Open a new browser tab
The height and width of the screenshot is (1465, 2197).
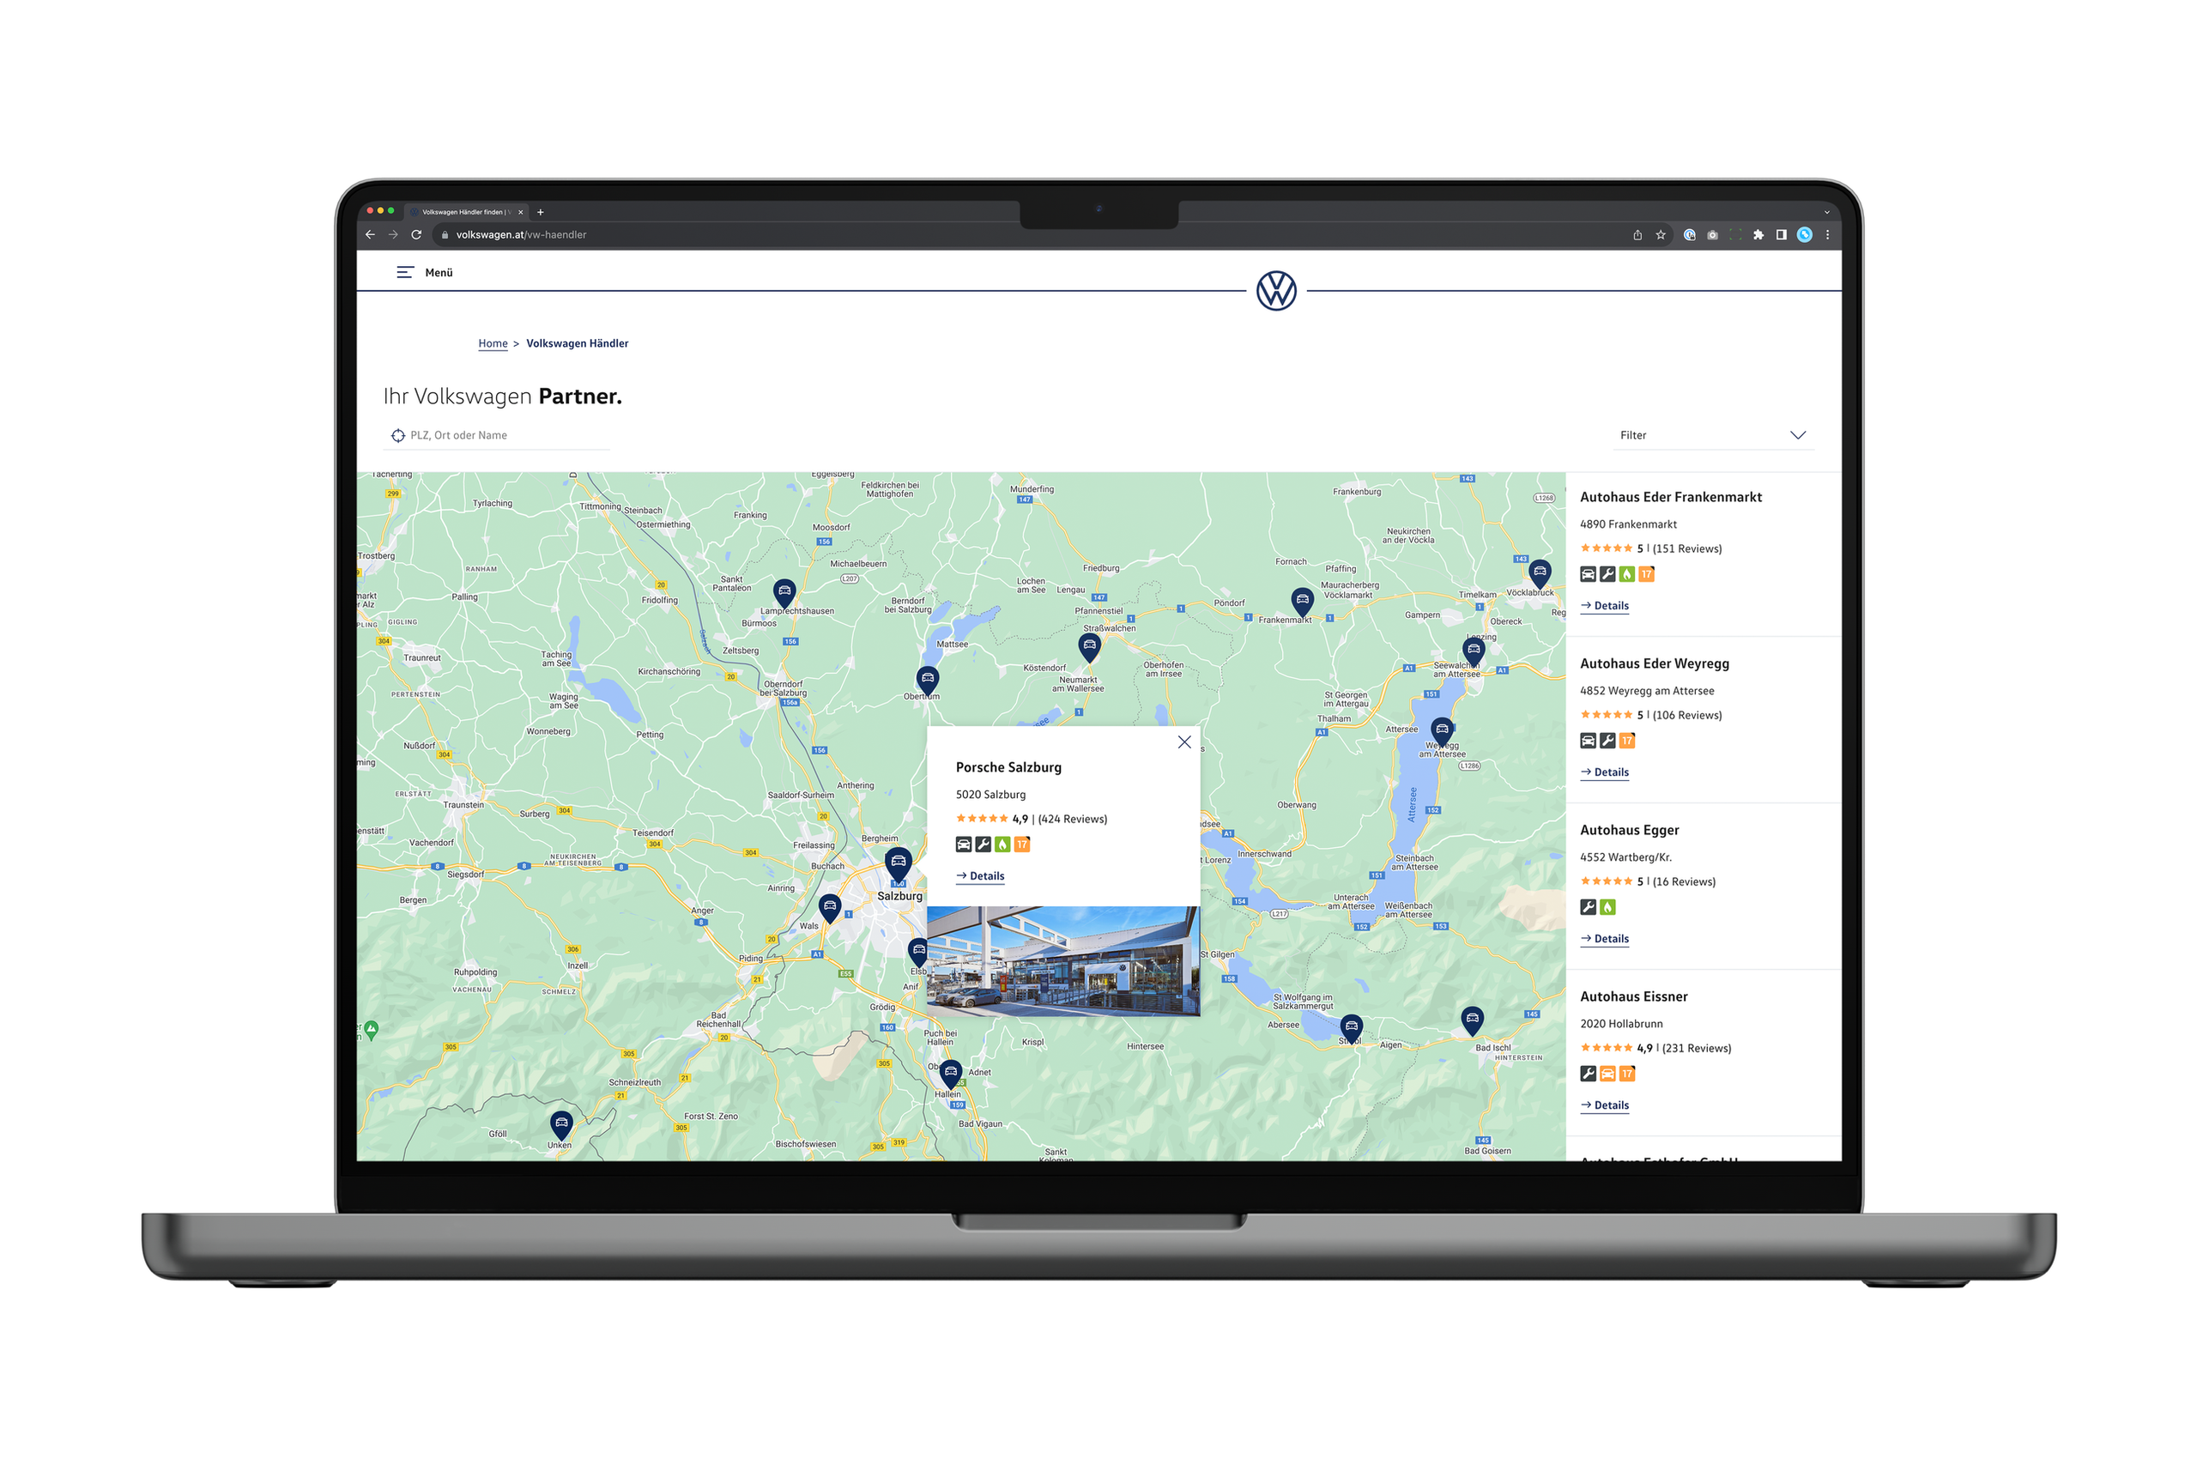(x=540, y=212)
